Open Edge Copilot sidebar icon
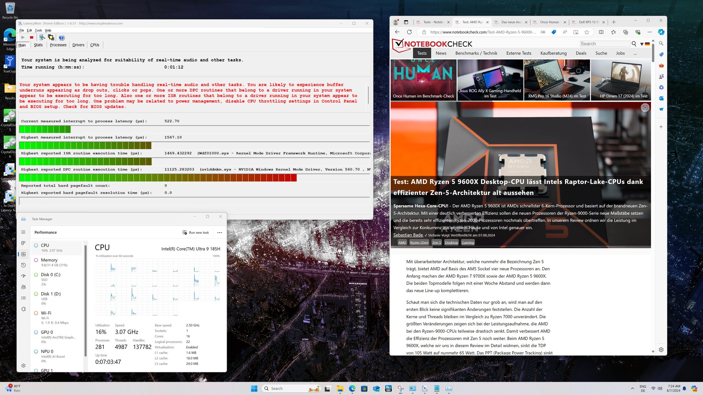 point(661,32)
